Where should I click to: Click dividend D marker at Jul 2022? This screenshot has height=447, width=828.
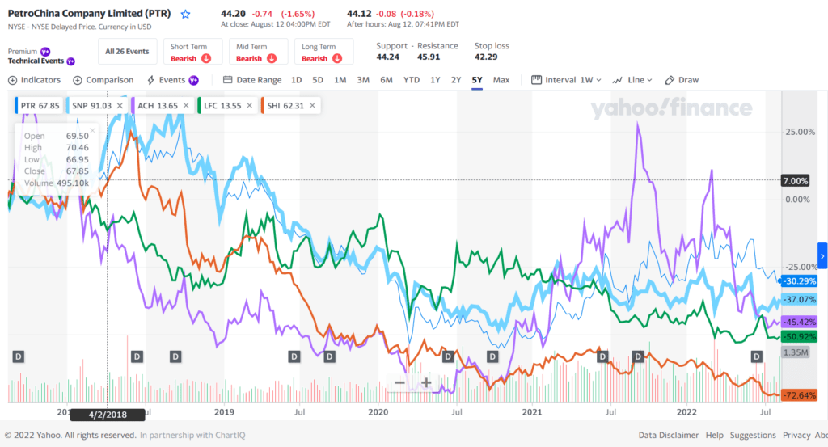click(x=757, y=356)
